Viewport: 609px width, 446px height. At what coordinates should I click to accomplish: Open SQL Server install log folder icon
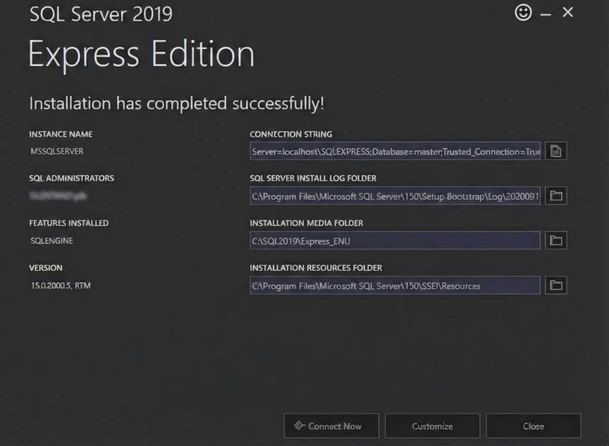point(556,196)
